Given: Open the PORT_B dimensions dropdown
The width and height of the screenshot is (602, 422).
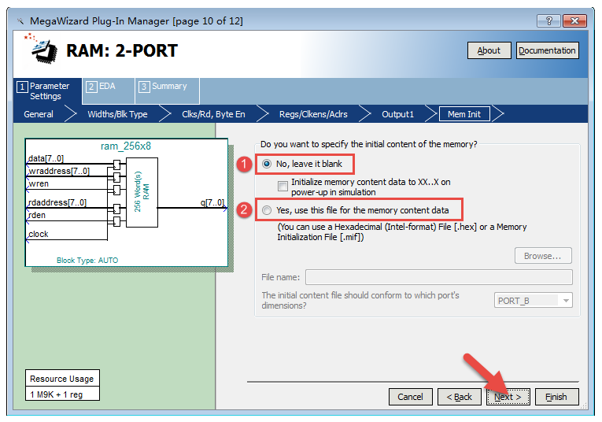Looking at the screenshot, I should click(533, 300).
